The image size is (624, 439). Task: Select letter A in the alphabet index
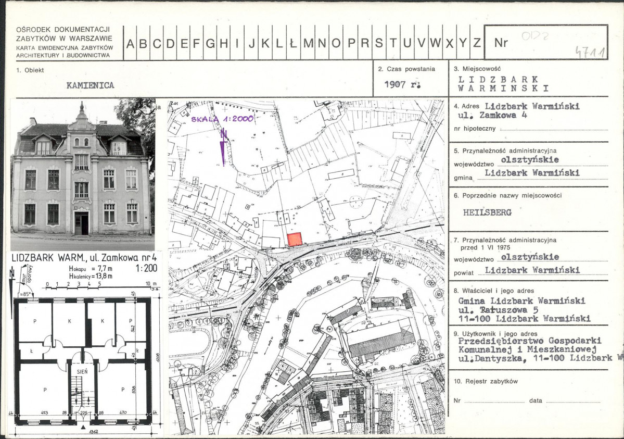click(130, 44)
